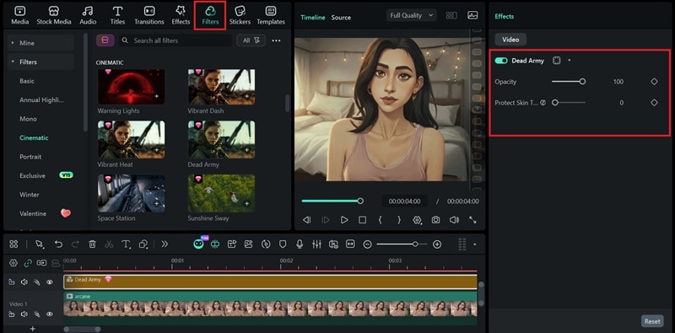This screenshot has height=333, width=675.
Task: Switch to the Audio tab
Action: 88,15
